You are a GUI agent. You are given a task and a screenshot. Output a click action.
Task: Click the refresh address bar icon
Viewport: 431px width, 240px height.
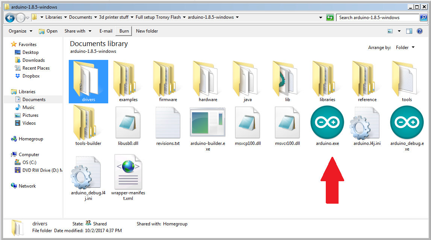[330, 18]
